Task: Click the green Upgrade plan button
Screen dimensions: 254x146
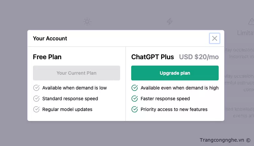Action: tap(175, 73)
